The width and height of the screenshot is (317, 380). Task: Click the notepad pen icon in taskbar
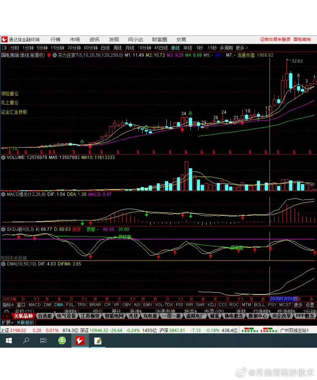(x=98, y=340)
